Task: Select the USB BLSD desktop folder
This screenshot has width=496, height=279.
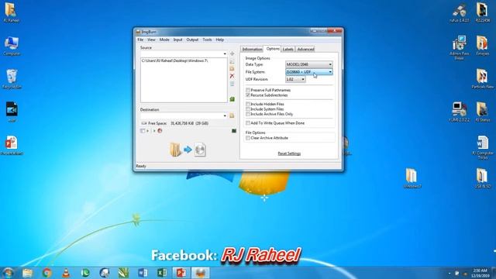Action: point(483,178)
